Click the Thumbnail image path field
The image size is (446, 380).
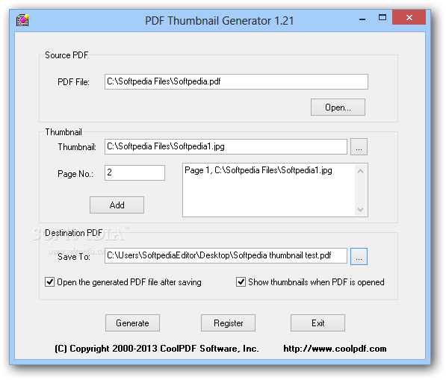click(x=226, y=146)
